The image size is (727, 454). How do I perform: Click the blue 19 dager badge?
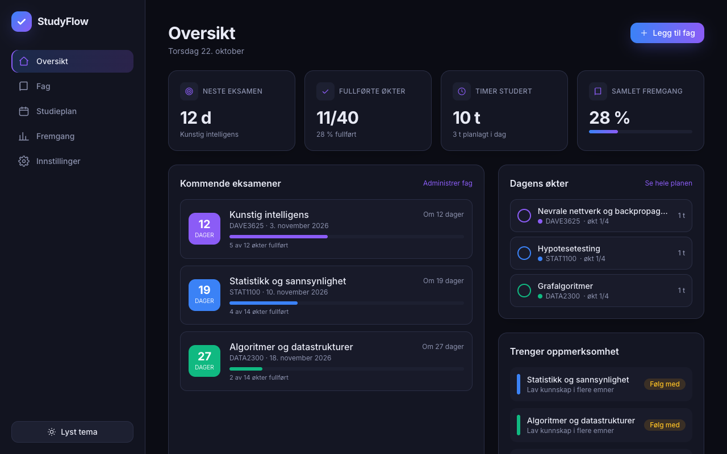pyautogui.click(x=204, y=295)
